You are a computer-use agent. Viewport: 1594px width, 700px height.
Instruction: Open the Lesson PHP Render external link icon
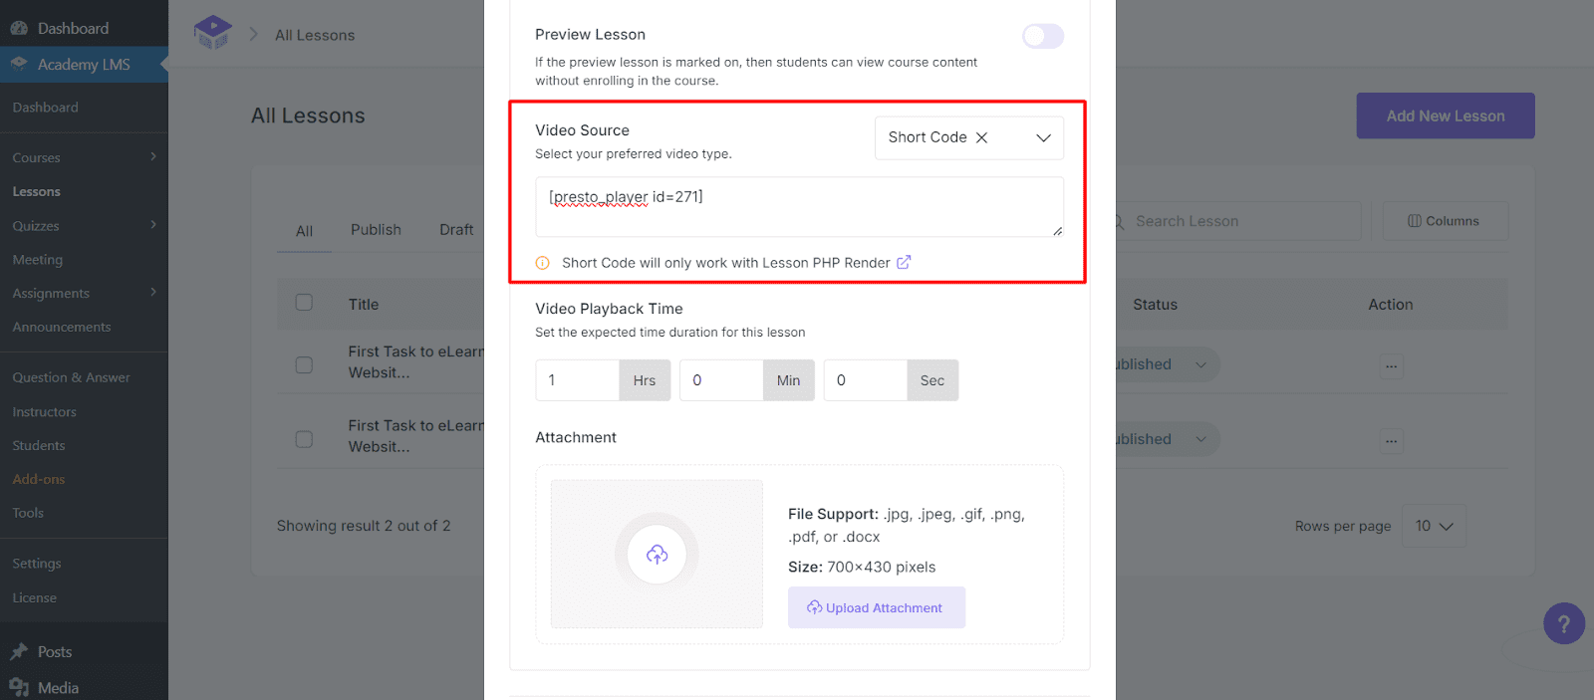904,262
